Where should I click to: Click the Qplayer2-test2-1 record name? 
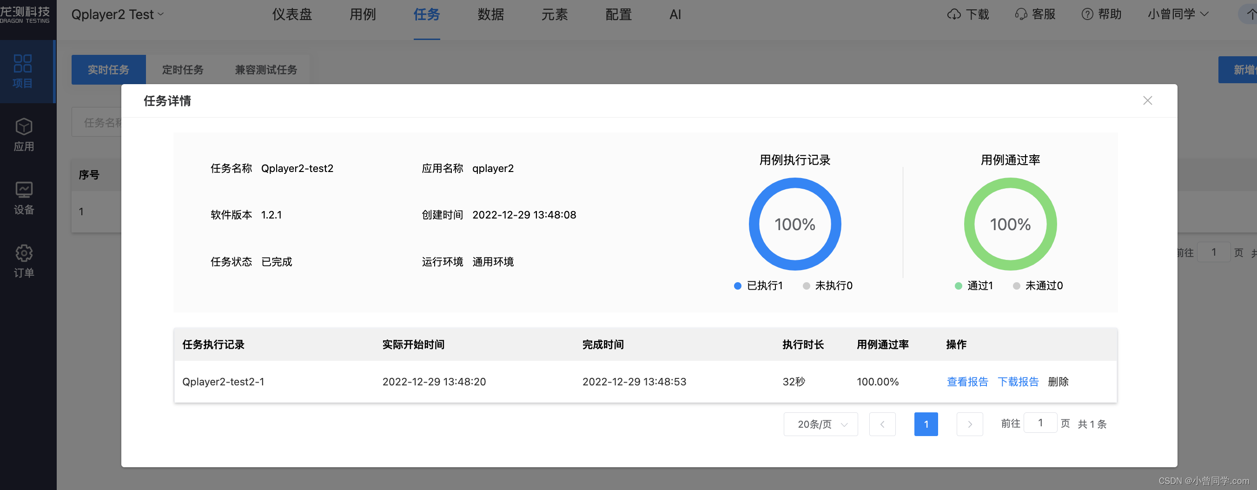click(223, 382)
